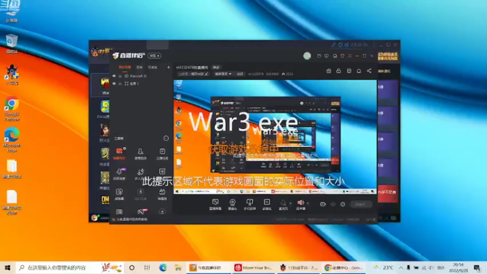Share the live room via share icon
The height and width of the screenshot is (274, 487).
pos(369,71)
